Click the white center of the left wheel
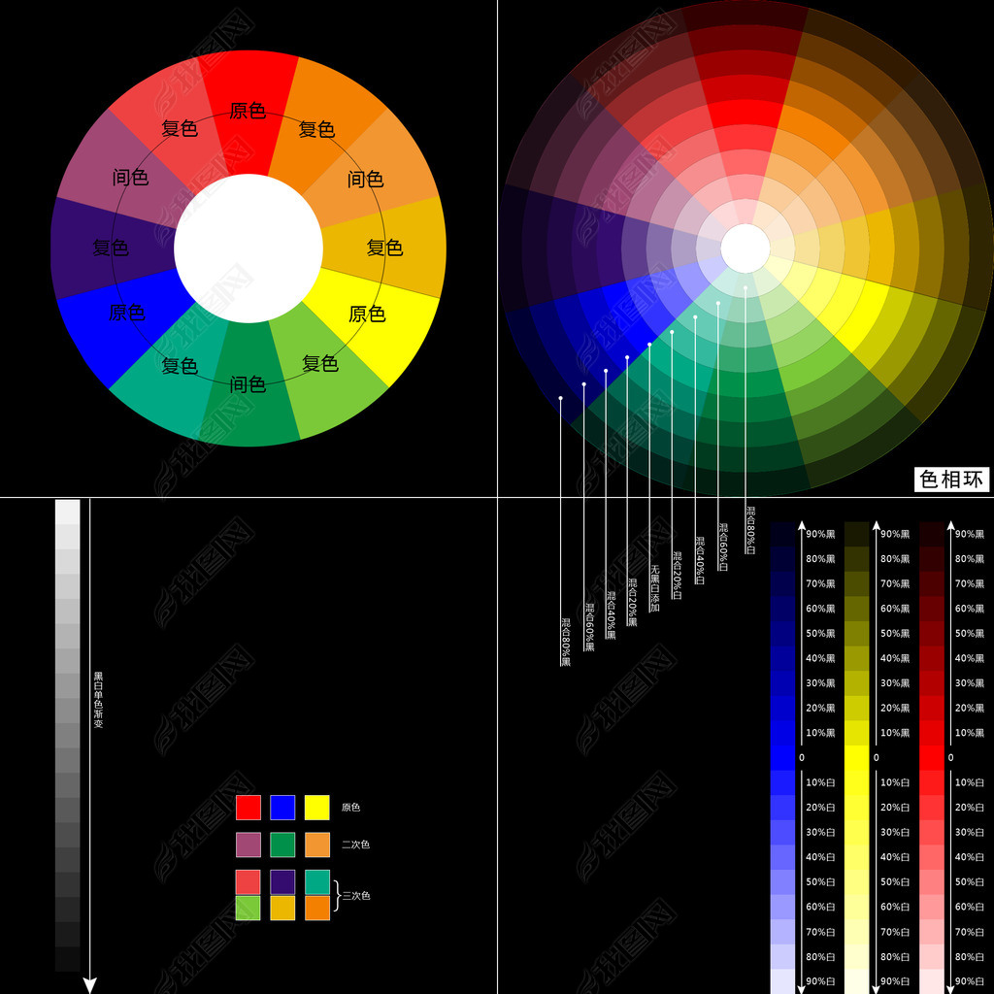 (248, 248)
